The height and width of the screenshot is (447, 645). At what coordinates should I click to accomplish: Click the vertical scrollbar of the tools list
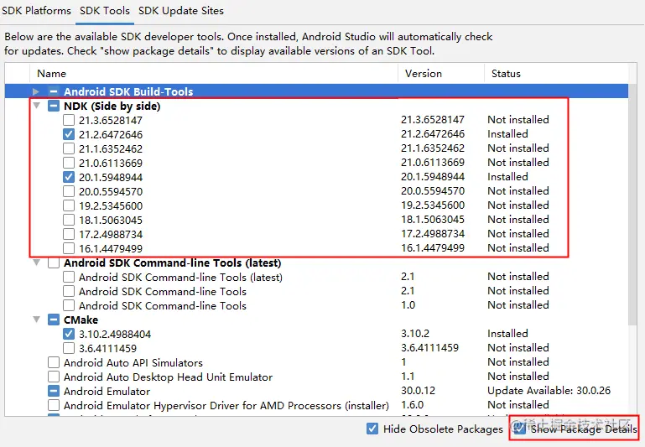(632, 205)
